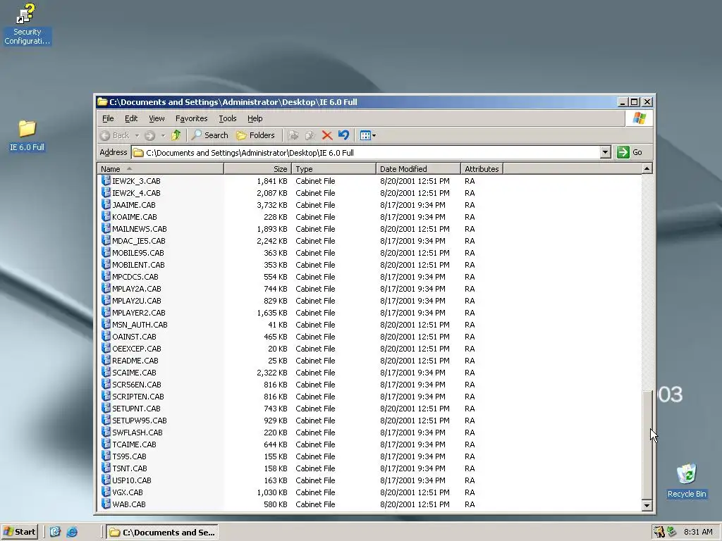Click the Back navigation button

tap(115, 135)
